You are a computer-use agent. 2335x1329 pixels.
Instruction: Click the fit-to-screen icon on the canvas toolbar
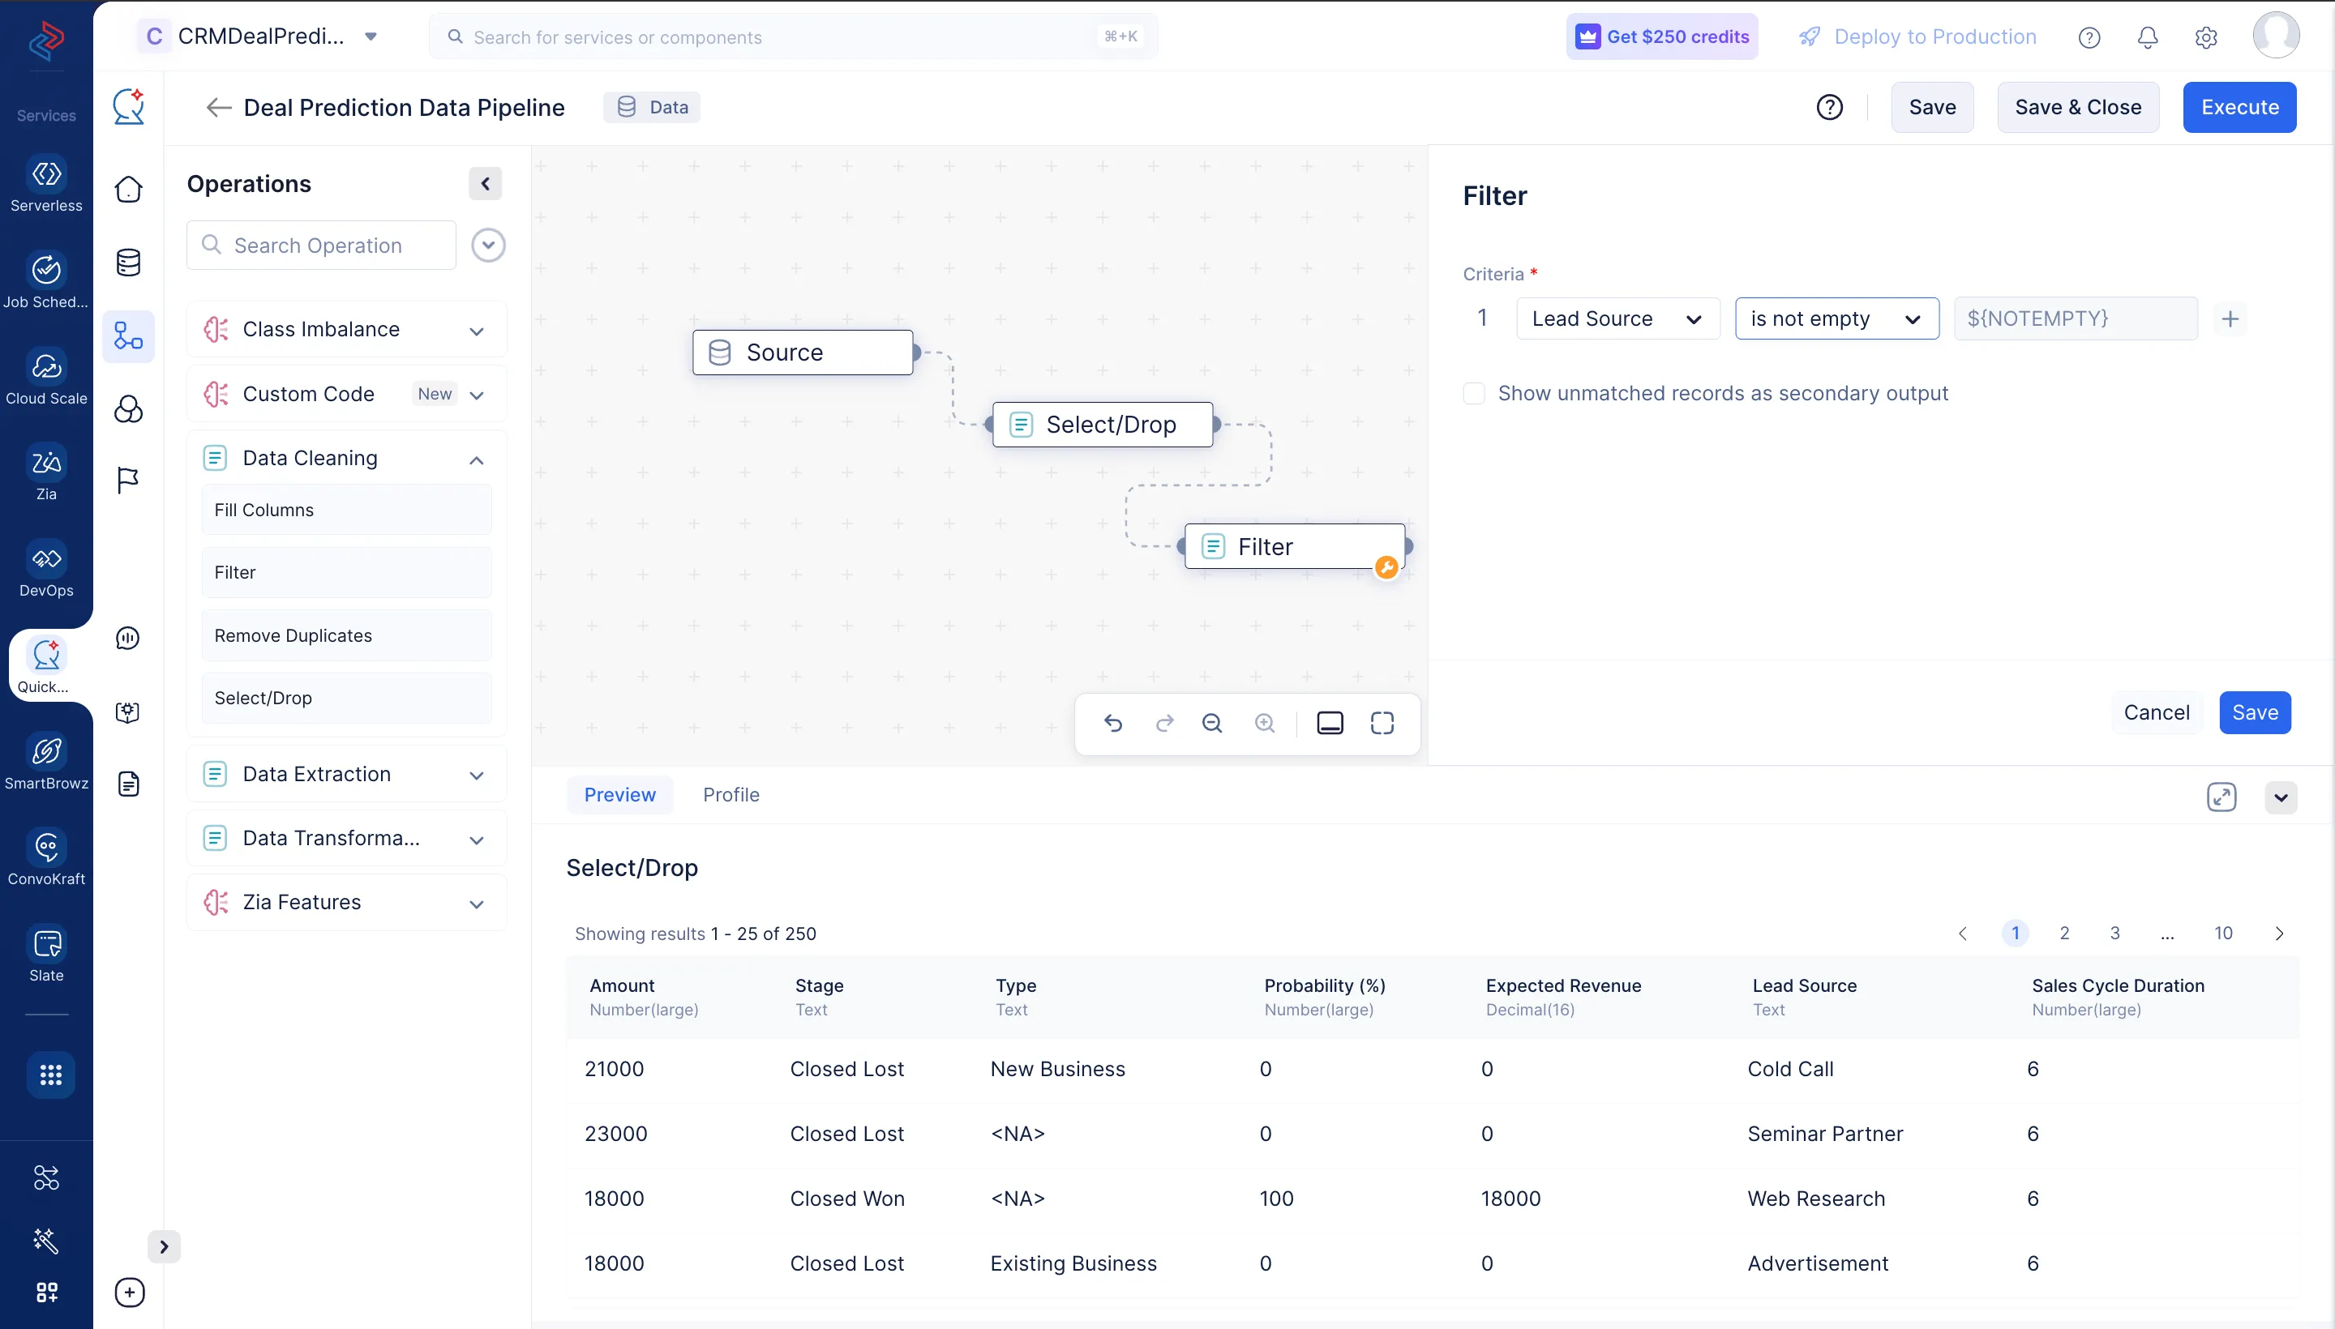click(x=1382, y=722)
